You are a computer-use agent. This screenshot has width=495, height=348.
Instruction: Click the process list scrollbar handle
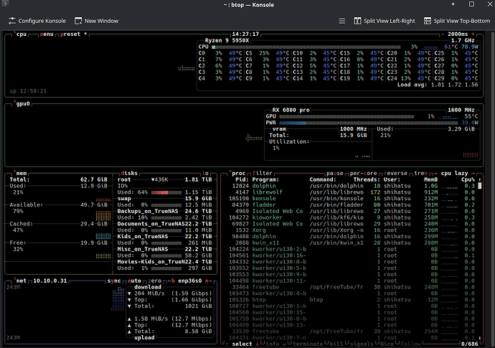[x=480, y=186]
